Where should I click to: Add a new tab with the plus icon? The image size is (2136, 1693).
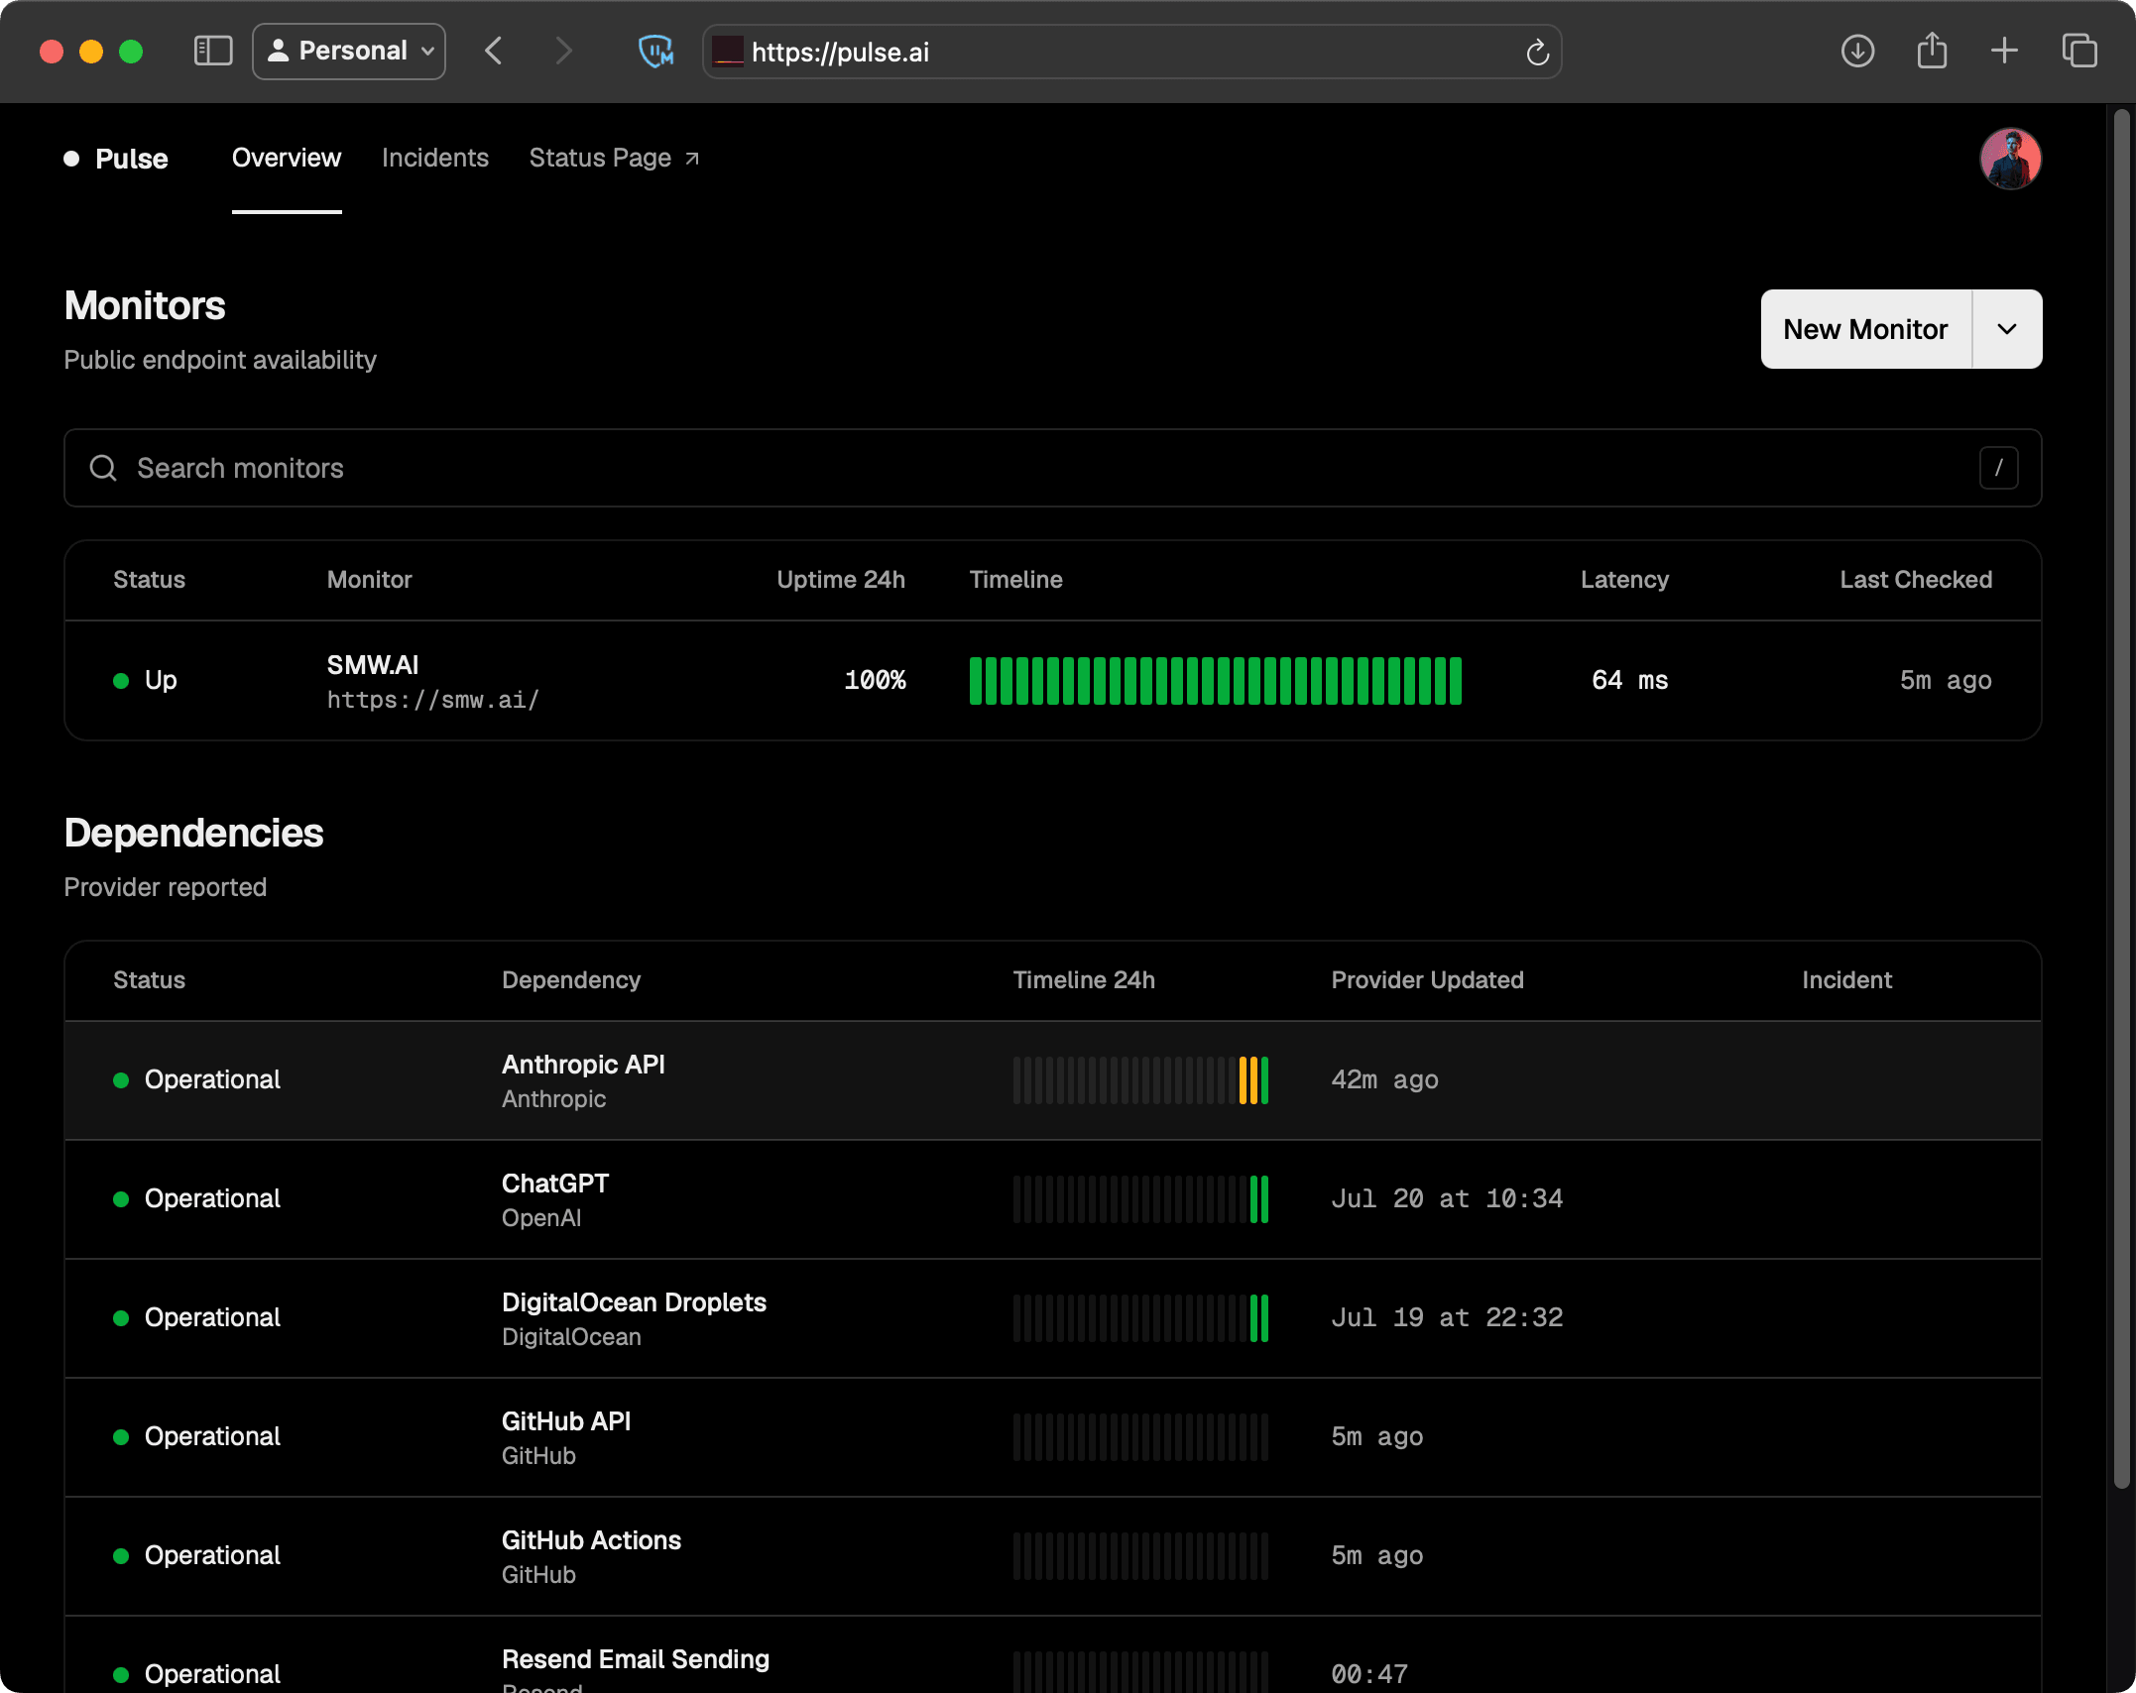pos(2004,51)
